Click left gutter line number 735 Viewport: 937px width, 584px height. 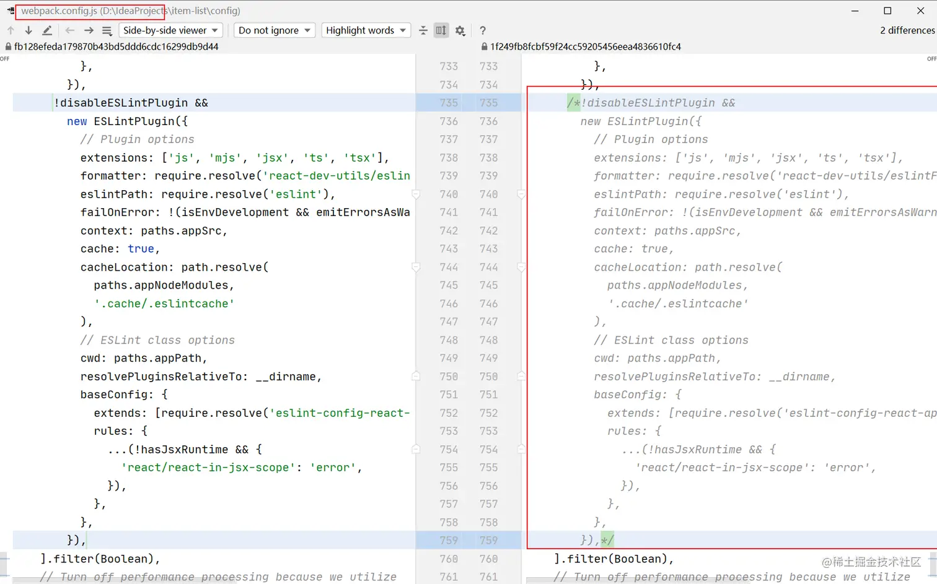click(449, 103)
